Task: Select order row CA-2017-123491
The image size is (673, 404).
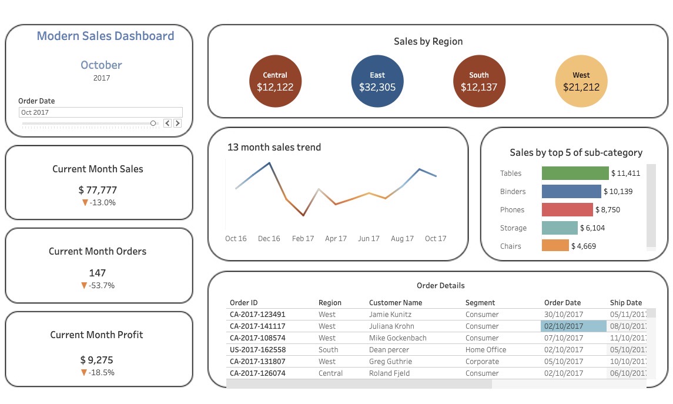Action: coord(257,315)
